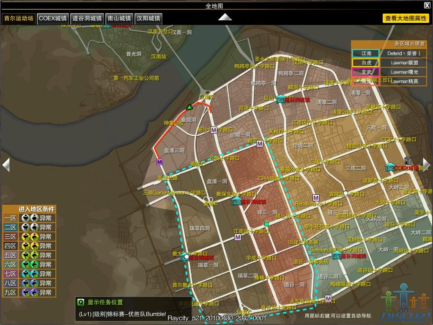Click the 首尔教大十字路口 label
433x325 pixels.
(x=192, y=285)
